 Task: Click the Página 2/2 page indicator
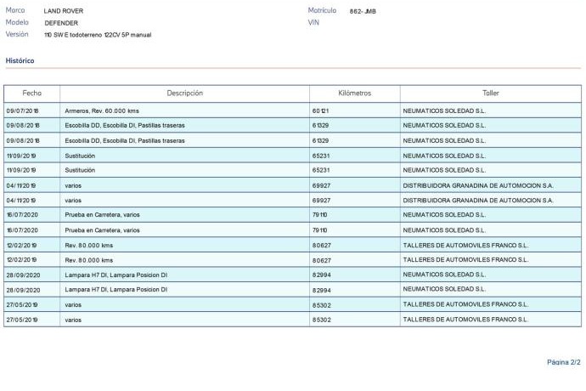coord(563,362)
